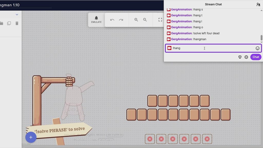Click the bell icon above EMULATE
The height and width of the screenshot is (148, 263).
(96, 18)
